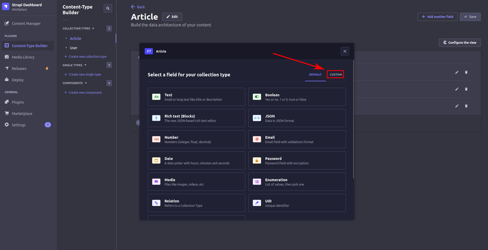Edit the second field row with pencil icon

click(457, 89)
